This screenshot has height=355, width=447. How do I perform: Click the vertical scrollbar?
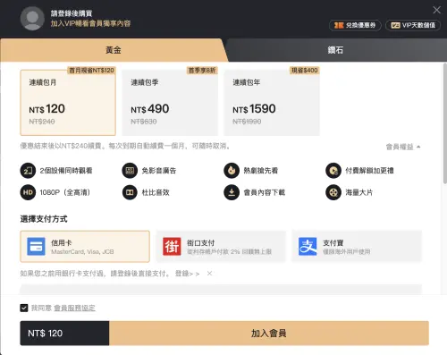point(445,123)
